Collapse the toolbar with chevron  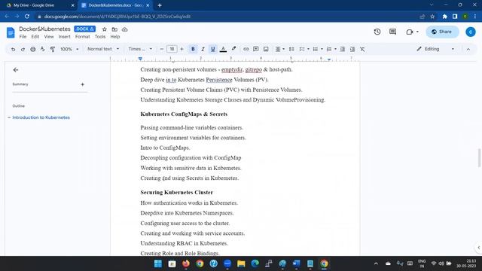[468, 49]
